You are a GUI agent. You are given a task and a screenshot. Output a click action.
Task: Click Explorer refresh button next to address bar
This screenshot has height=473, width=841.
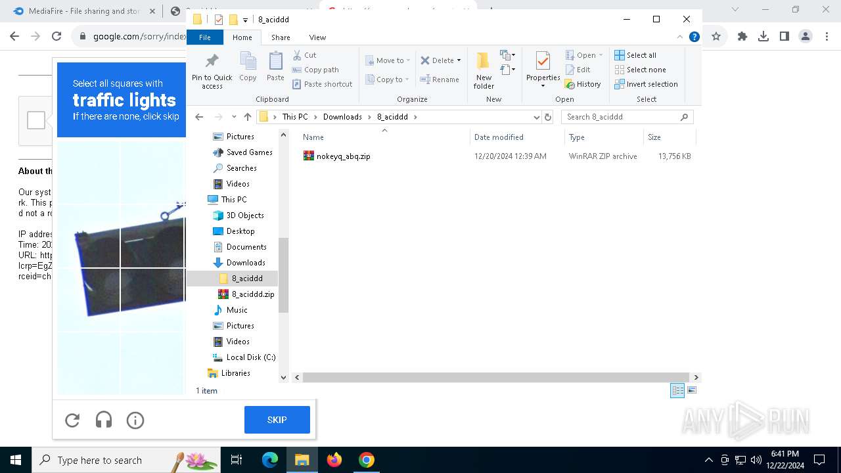click(x=548, y=117)
